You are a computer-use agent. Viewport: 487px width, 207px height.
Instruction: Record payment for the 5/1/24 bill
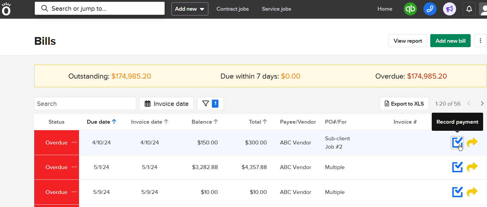point(457,167)
